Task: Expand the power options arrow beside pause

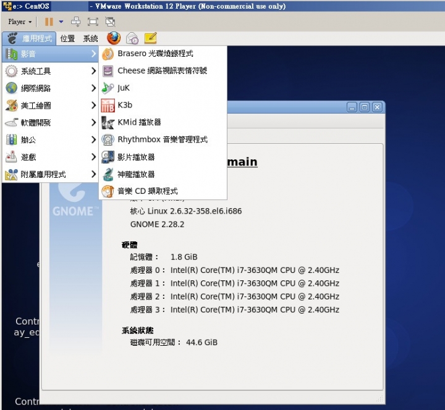Action: (x=61, y=22)
